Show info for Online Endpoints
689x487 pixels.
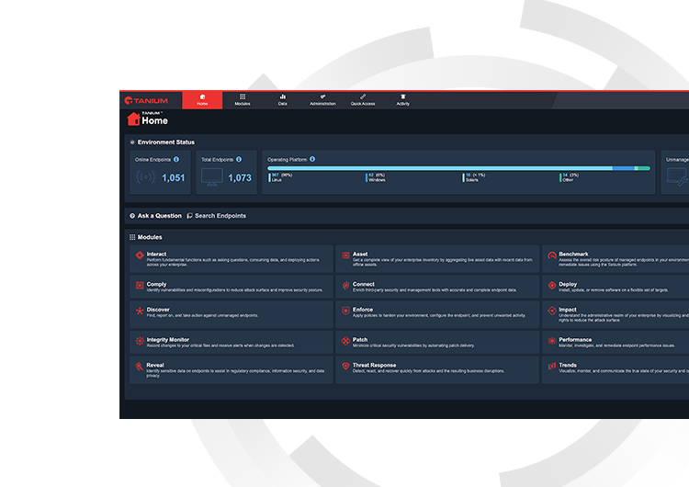(176, 159)
